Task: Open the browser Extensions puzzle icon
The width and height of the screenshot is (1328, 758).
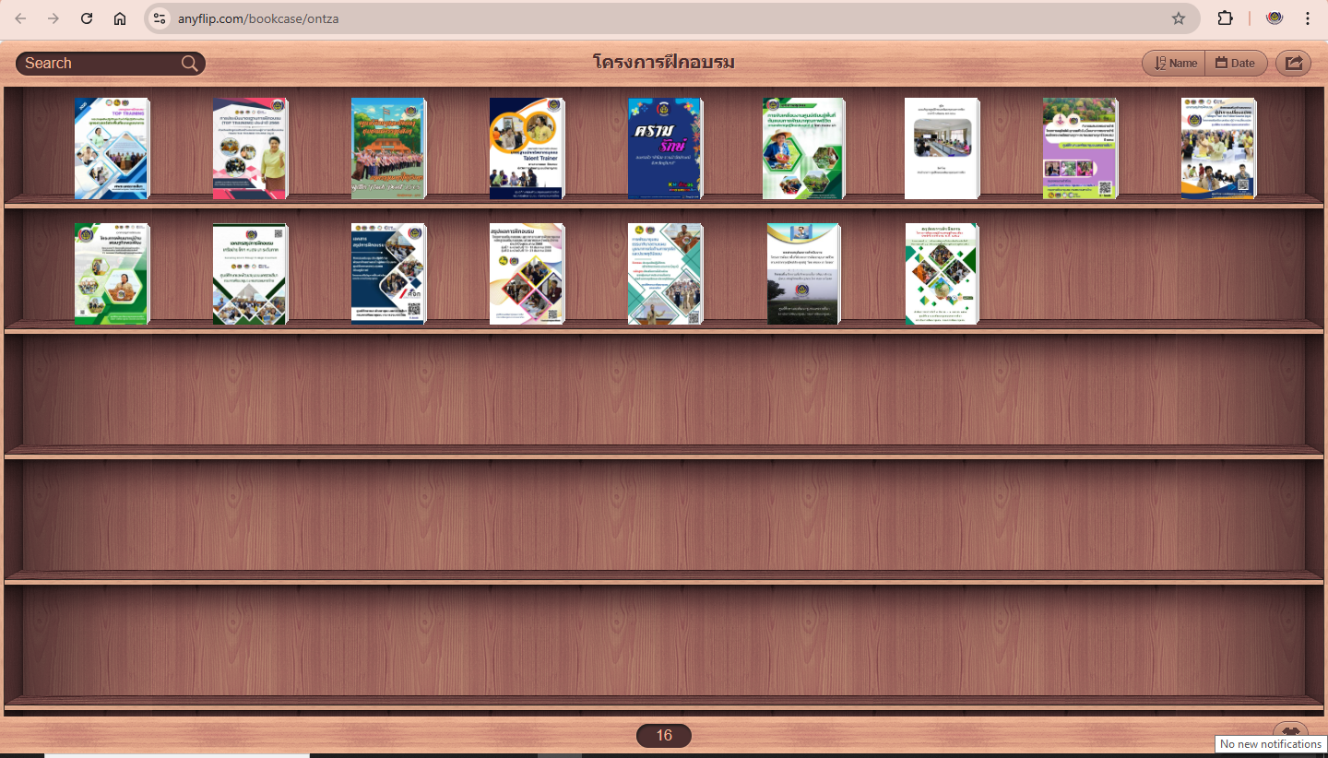Action: [x=1225, y=18]
